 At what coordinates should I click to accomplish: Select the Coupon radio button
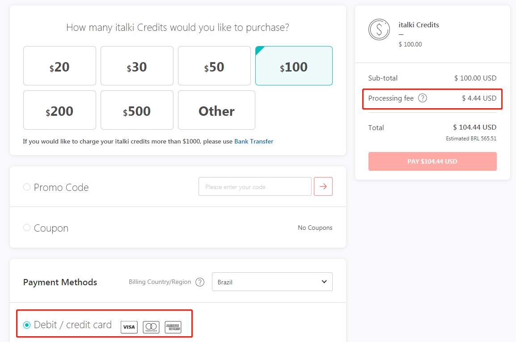pos(27,228)
